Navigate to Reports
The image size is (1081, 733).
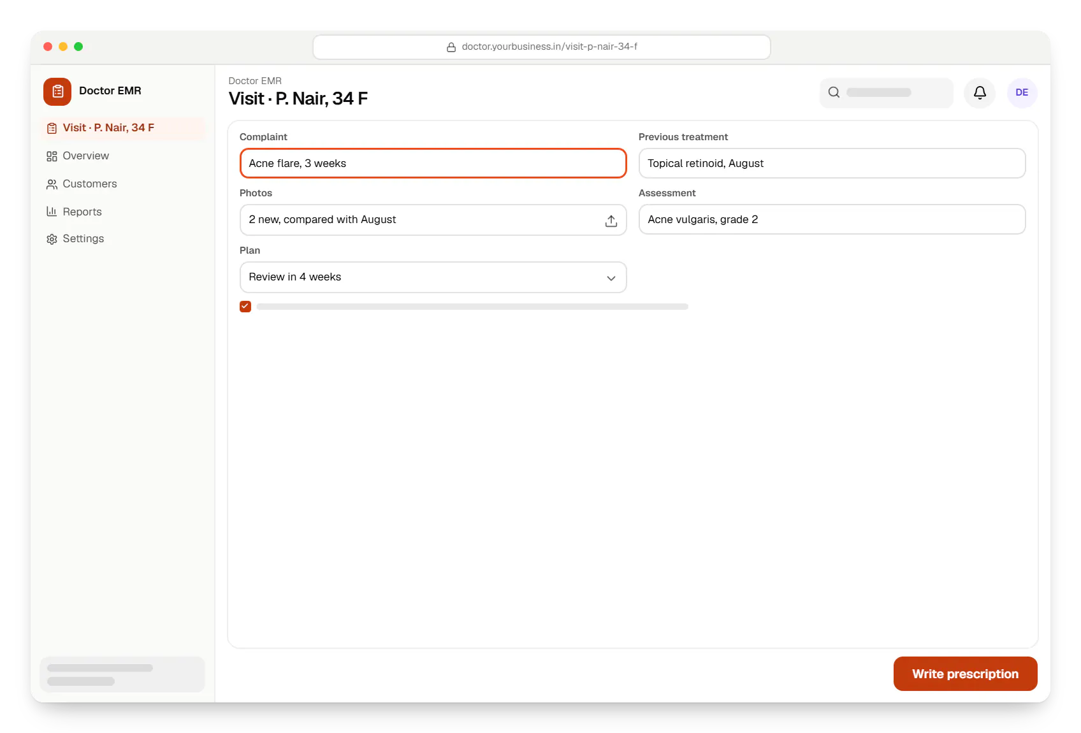coord(122,212)
